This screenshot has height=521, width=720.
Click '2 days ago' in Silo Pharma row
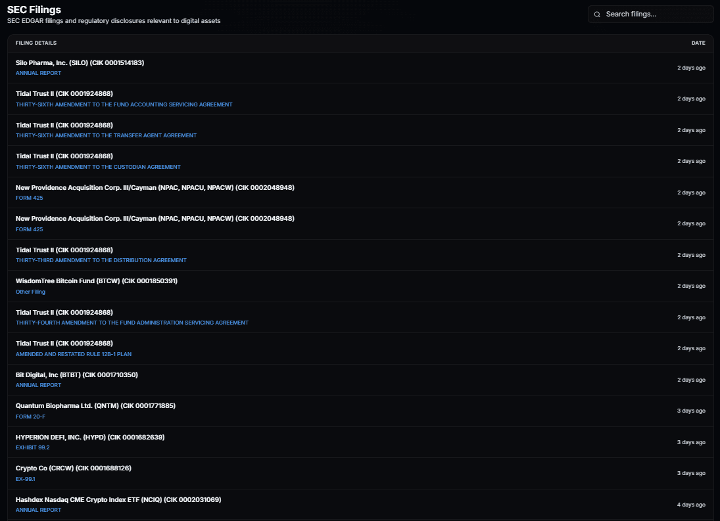(x=691, y=68)
